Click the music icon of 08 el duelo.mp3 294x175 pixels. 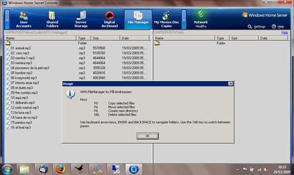coord(8,88)
